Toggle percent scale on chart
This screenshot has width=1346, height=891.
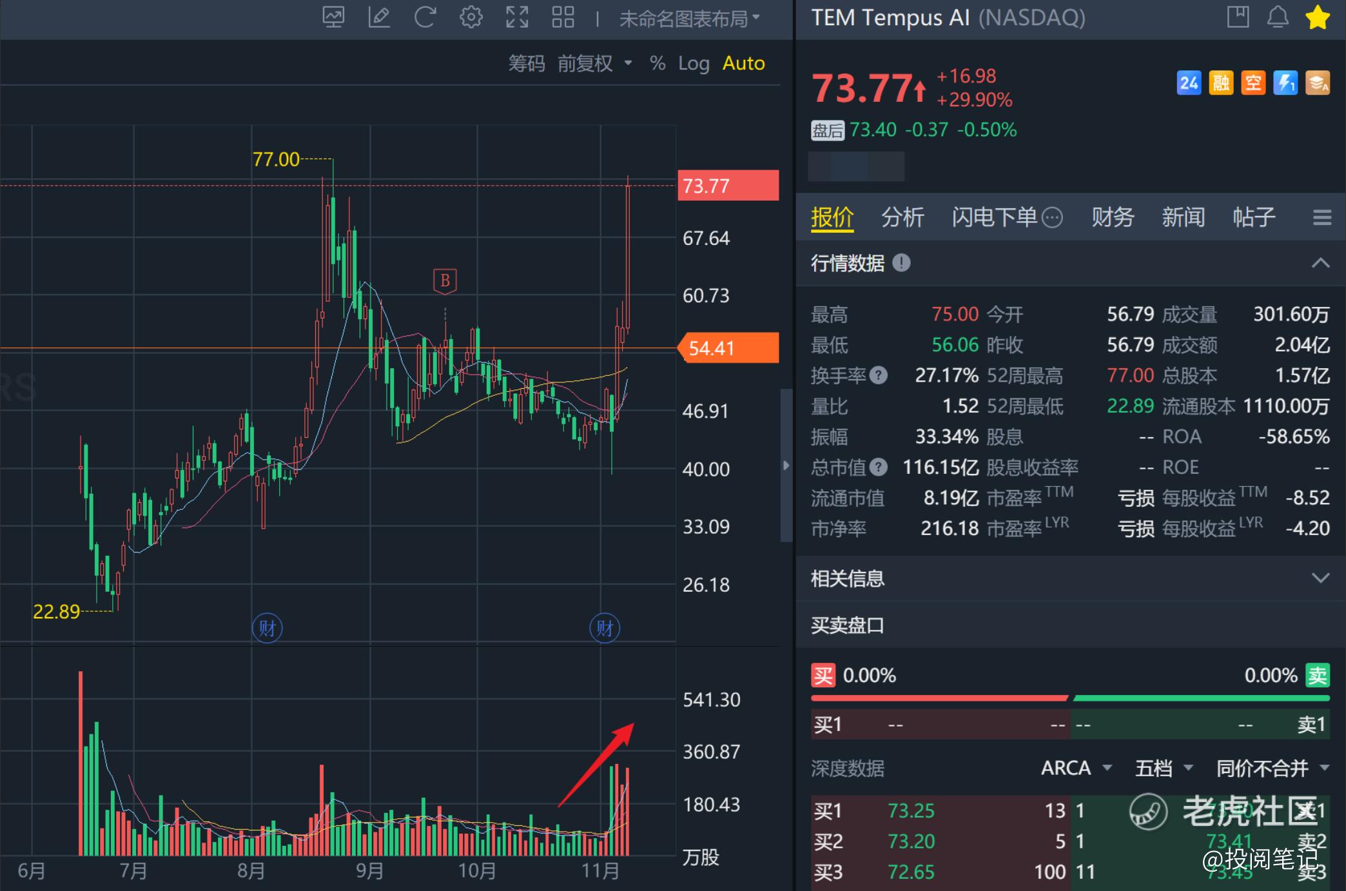coord(658,63)
